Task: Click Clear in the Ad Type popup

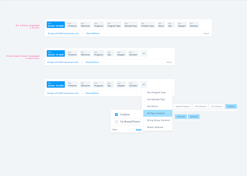Action: pyautogui.click(x=114, y=130)
